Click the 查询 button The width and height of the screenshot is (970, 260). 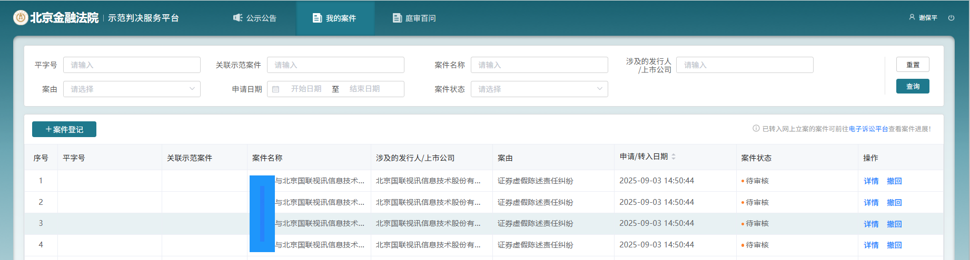click(x=913, y=86)
